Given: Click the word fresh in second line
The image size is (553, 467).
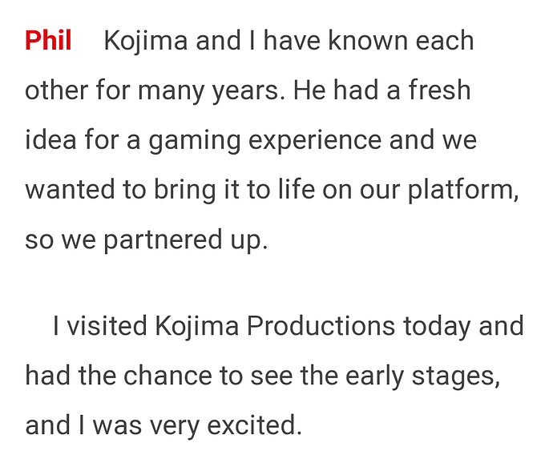Looking at the screenshot, I should click(x=439, y=91).
